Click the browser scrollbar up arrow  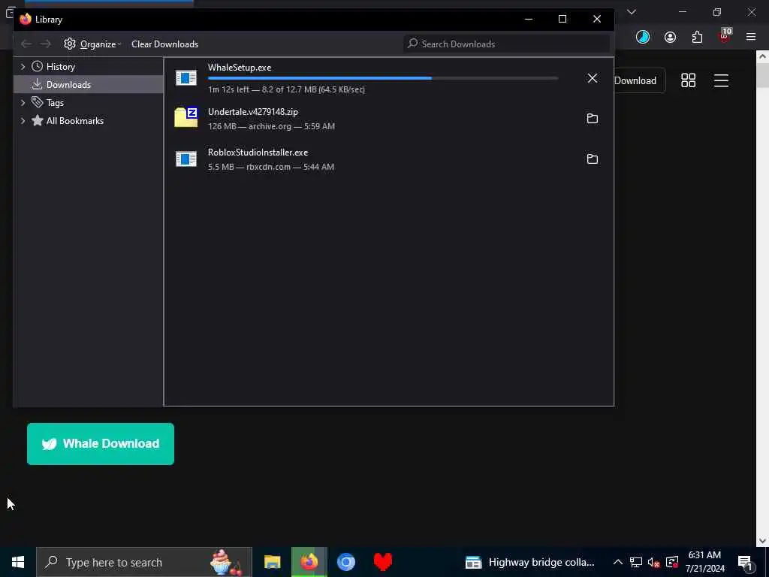click(x=762, y=56)
